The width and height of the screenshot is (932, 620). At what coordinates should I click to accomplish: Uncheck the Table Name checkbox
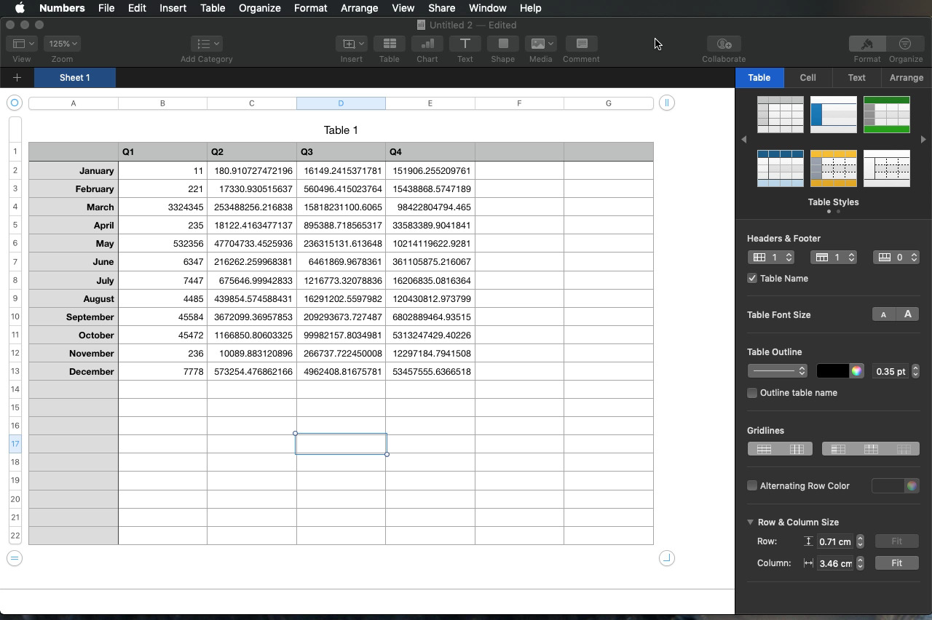[752, 278]
